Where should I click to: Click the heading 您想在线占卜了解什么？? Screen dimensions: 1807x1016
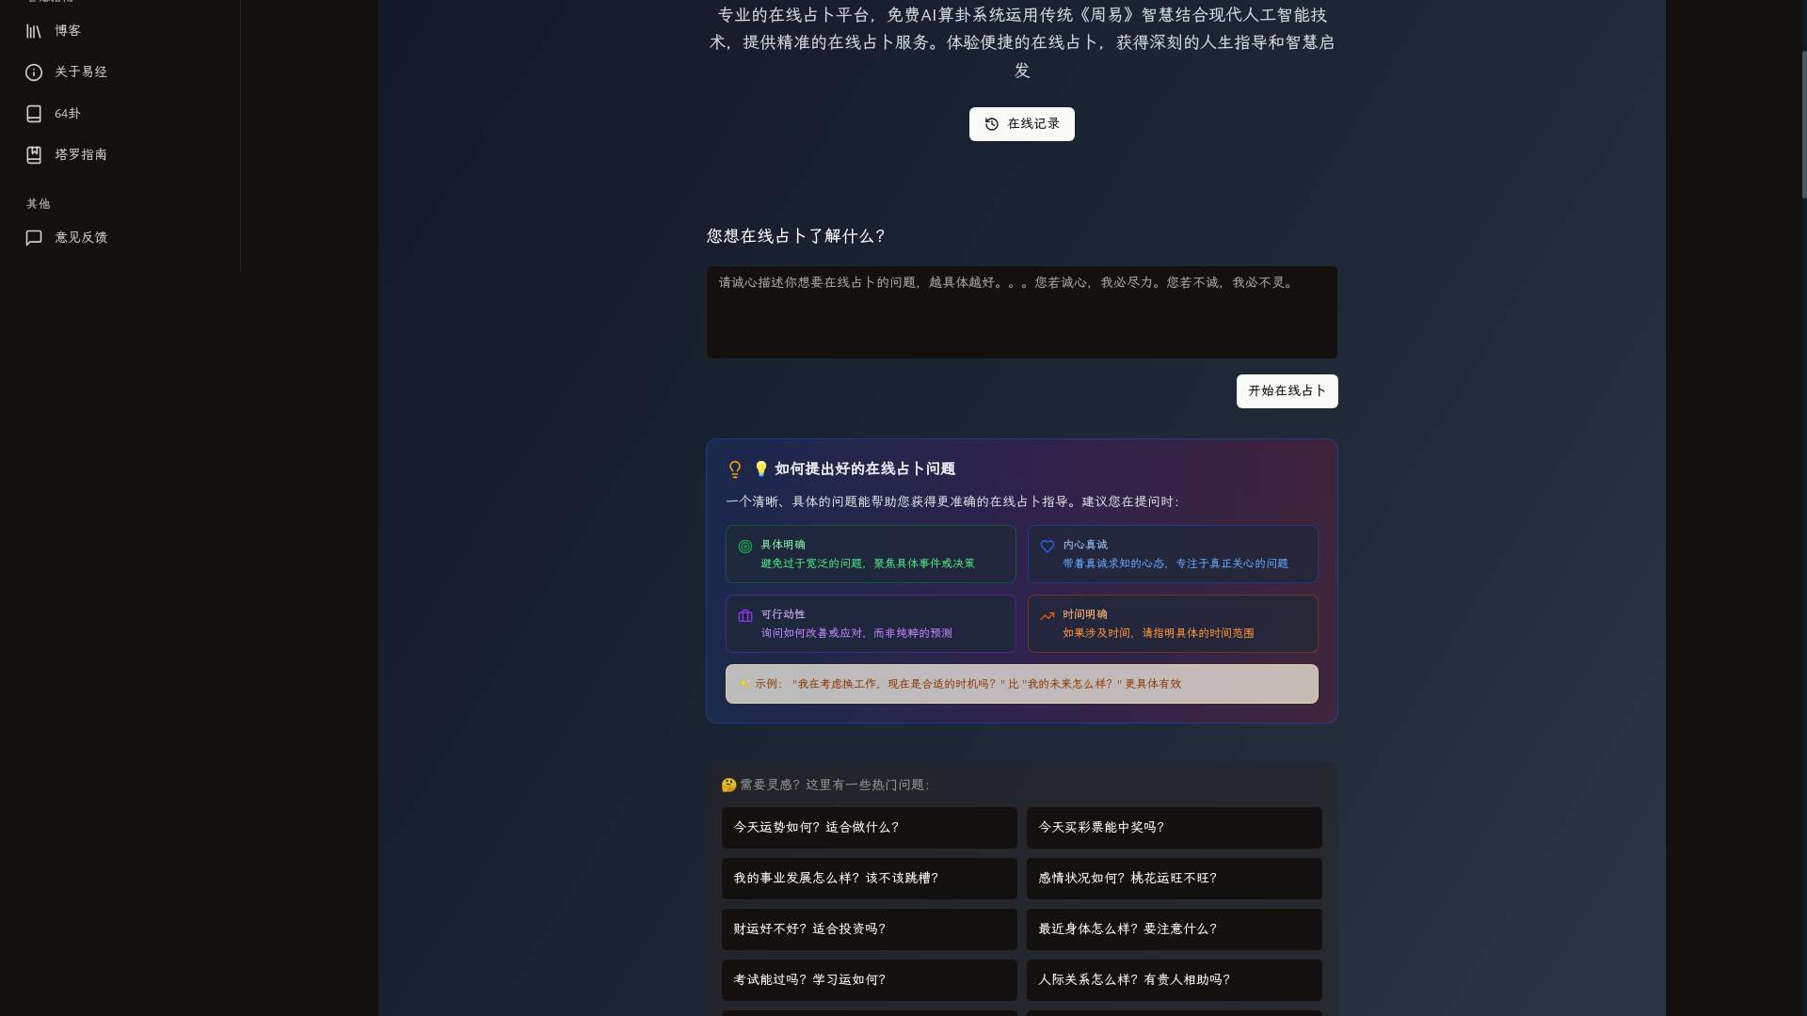point(797,236)
